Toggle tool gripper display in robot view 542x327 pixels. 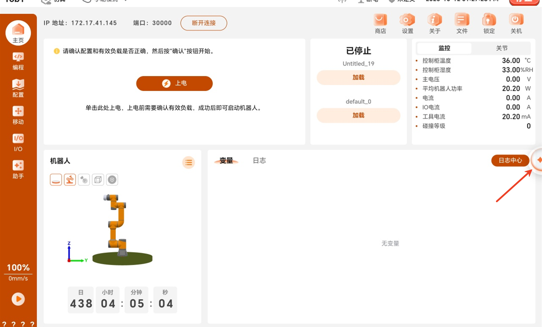84,180
